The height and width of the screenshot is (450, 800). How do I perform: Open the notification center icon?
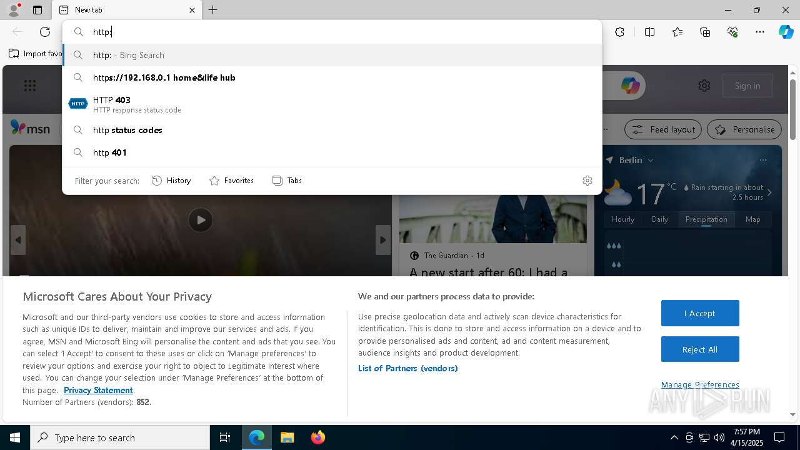(x=779, y=437)
